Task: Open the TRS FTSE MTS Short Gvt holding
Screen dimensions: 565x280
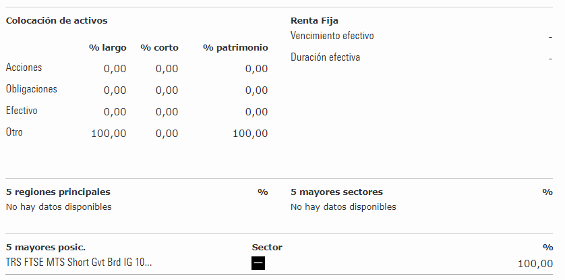Action: click(79, 262)
